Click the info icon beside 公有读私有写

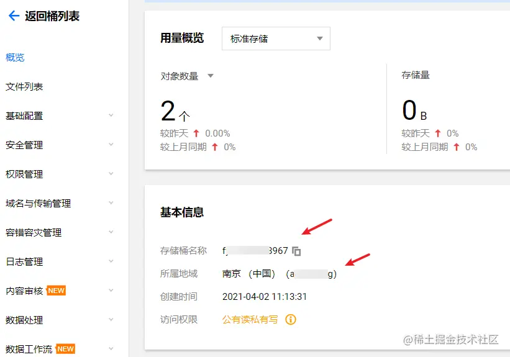[x=291, y=320]
